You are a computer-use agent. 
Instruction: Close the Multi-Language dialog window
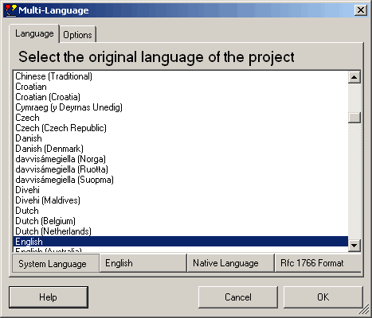tap(361, 10)
